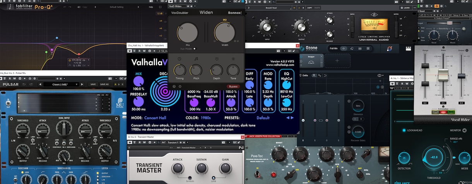Open the VoxDoubler help question mark
Image resolution: width=472 pixels, height=184 pixels.
(x=174, y=86)
